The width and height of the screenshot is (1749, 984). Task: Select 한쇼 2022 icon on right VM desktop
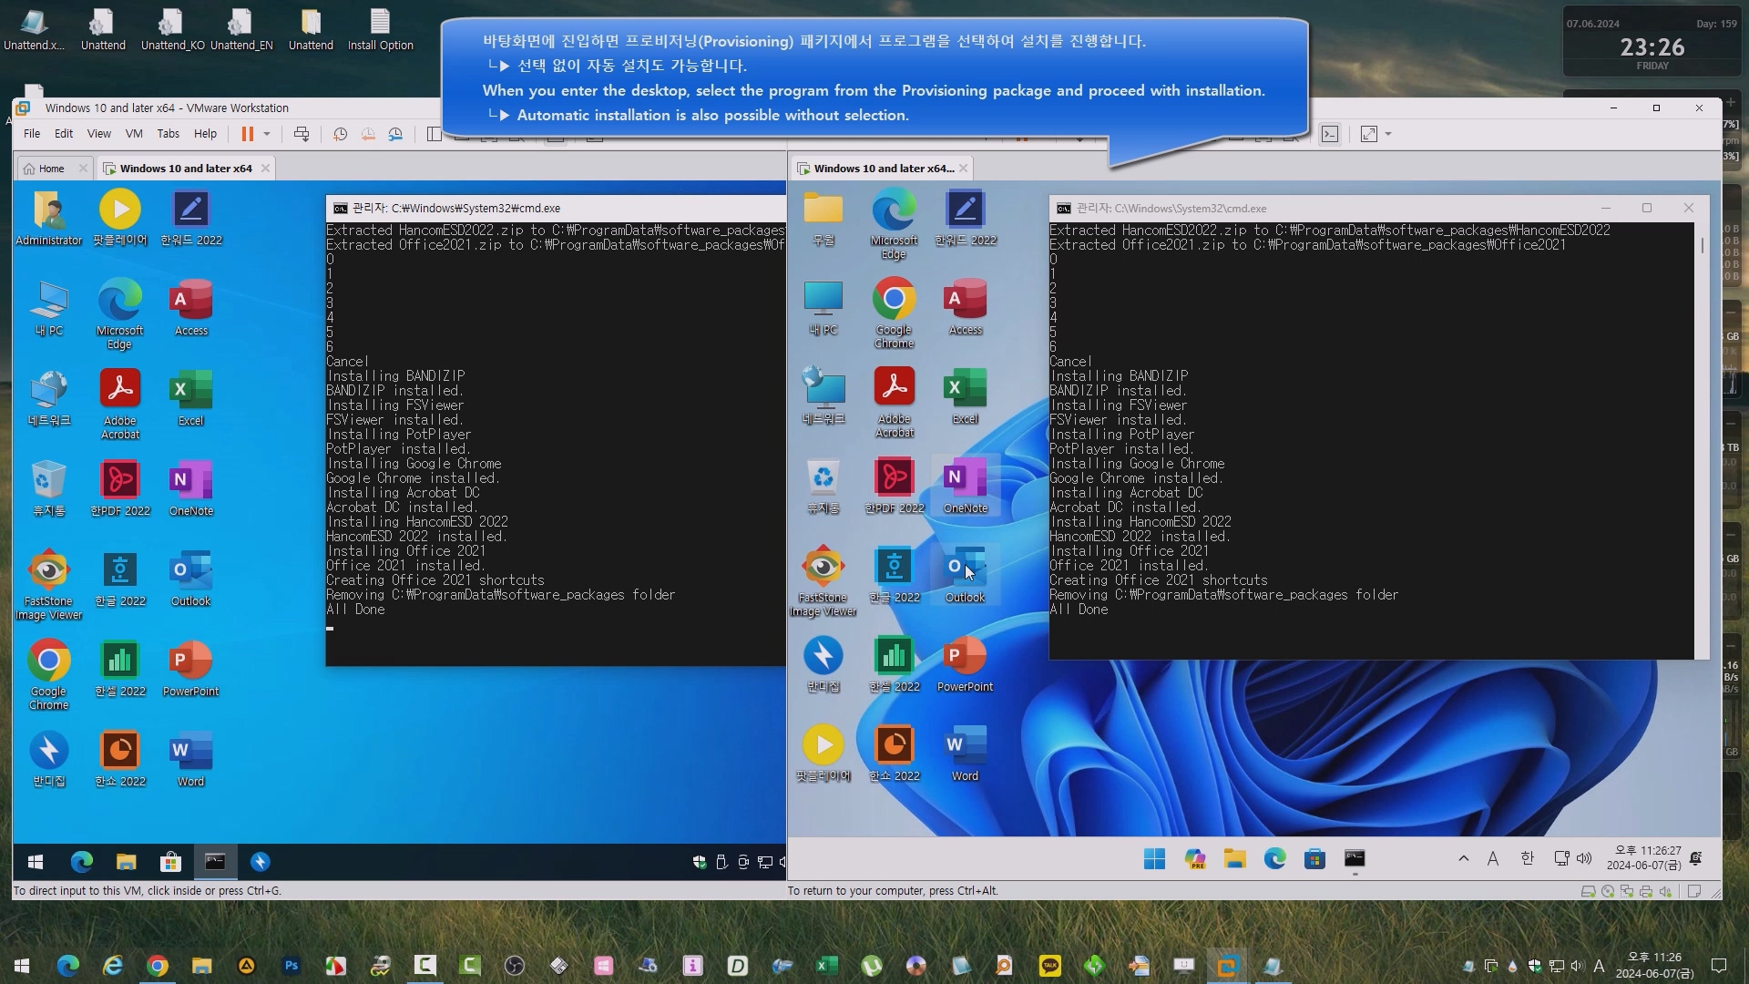[895, 753]
